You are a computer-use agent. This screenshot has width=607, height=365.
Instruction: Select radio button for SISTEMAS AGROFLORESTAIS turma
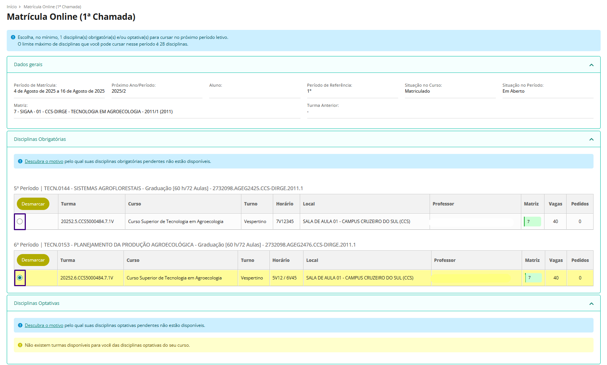(x=20, y=222)
